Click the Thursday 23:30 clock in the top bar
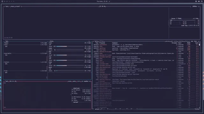 [x=102, y=1]
